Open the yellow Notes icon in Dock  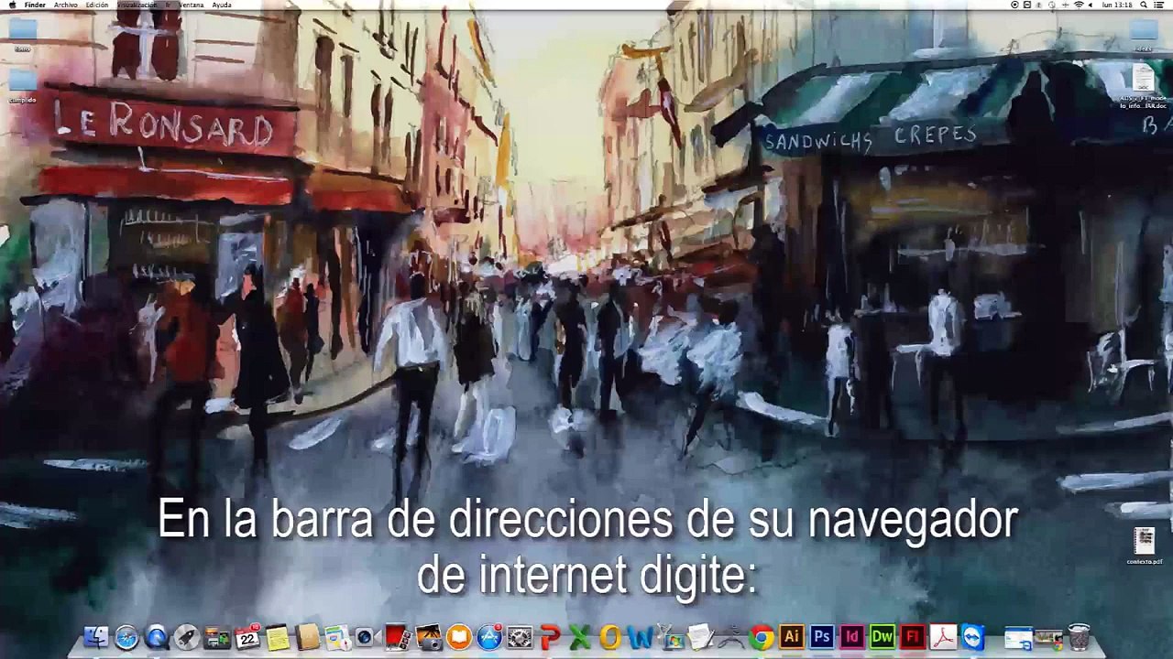pos(278,637)
